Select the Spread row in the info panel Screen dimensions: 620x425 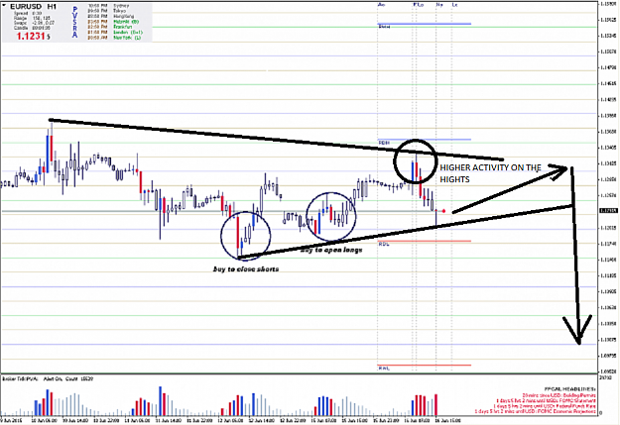pos(28,13)
